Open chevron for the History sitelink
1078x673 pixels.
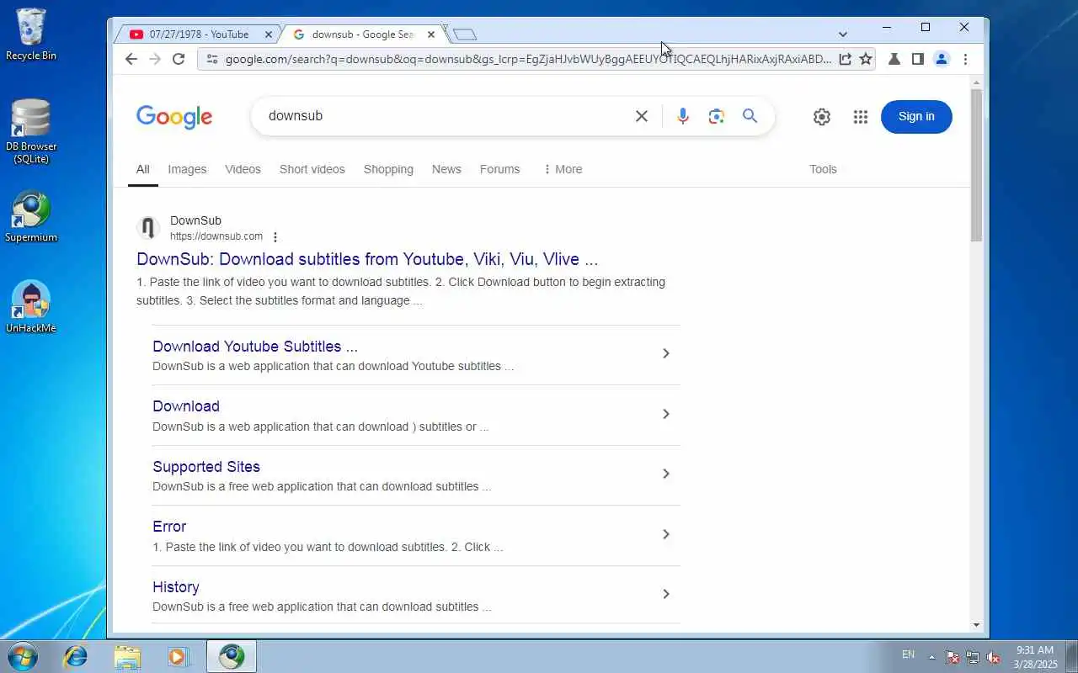point(665,594)
